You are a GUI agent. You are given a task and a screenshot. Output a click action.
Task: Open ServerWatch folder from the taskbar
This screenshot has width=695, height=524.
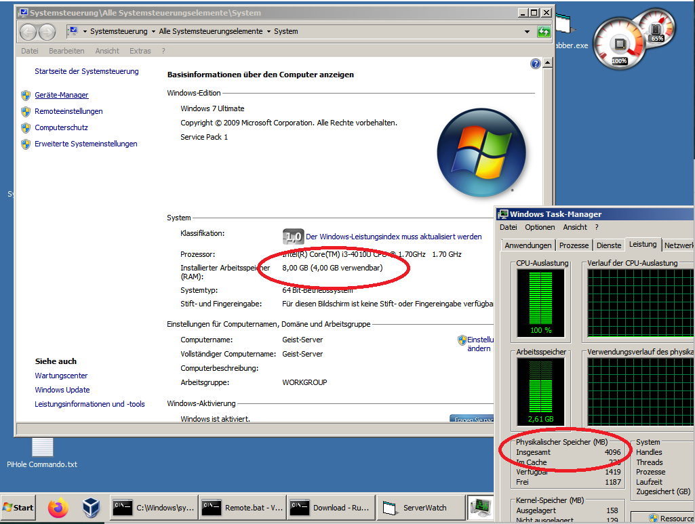(418, 507)
